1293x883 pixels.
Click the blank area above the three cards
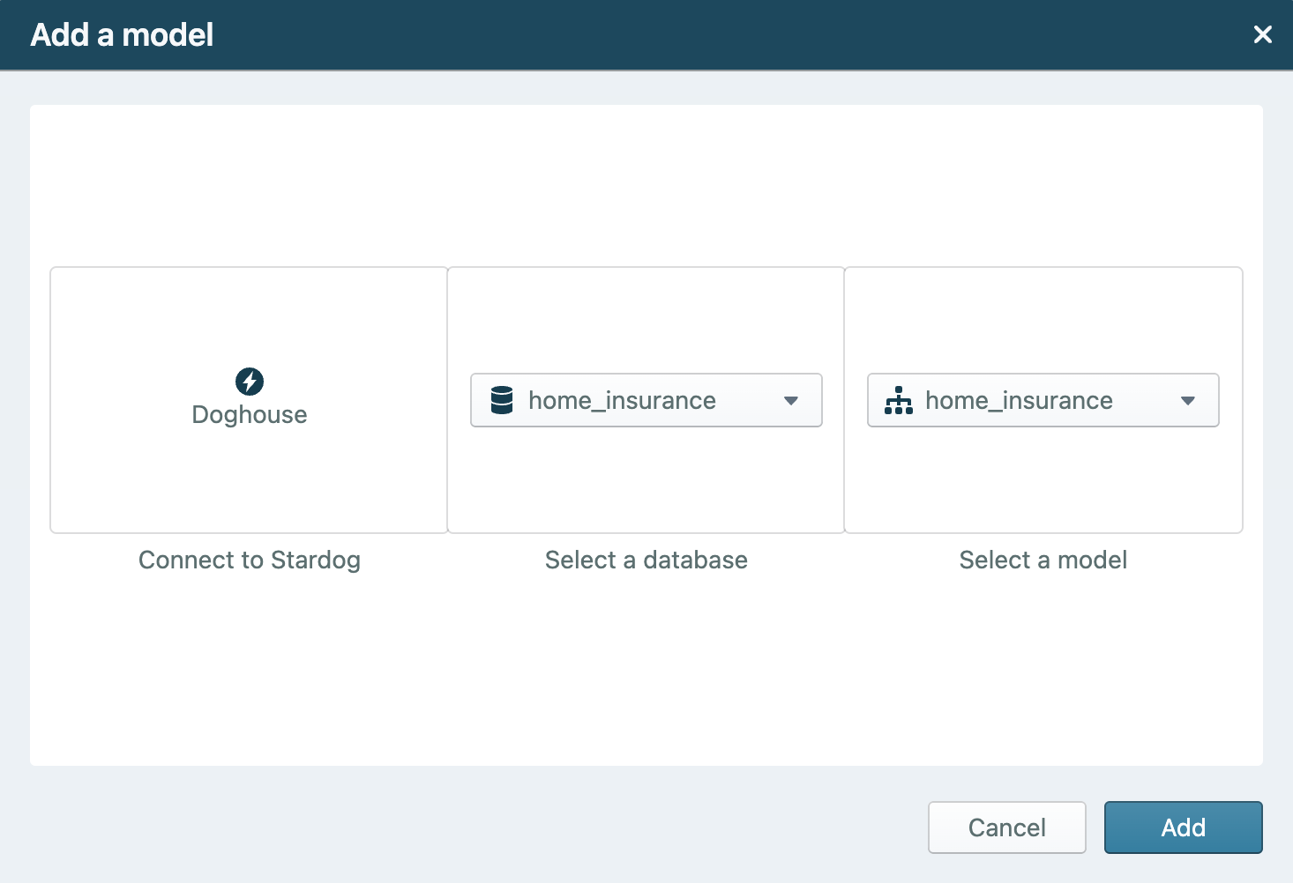pyautogui.click(x=646, y=185)
